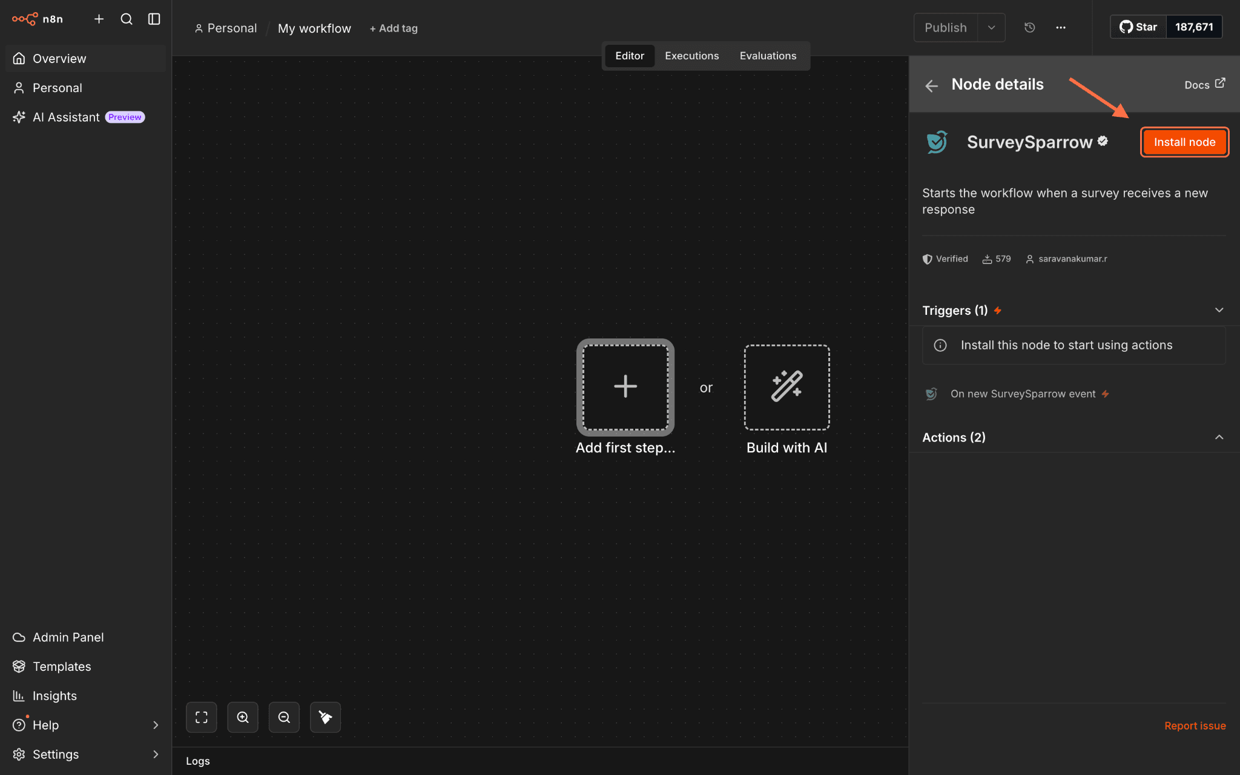Click Add first step plus box
1240x775 pixels.
(x=625, y=387)
